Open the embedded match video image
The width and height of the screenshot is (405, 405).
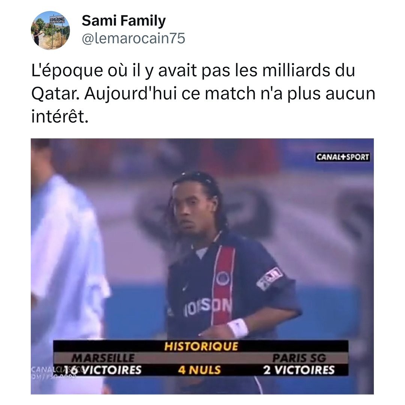point(202,266)
